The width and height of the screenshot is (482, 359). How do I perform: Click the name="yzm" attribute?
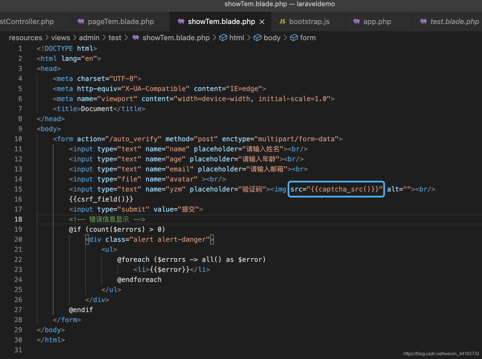[166, 189]
